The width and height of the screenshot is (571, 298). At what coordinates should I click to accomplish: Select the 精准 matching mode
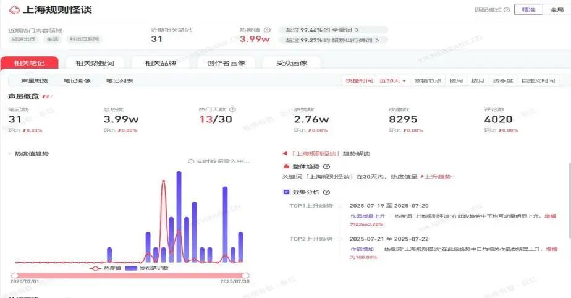coord(528,10)
